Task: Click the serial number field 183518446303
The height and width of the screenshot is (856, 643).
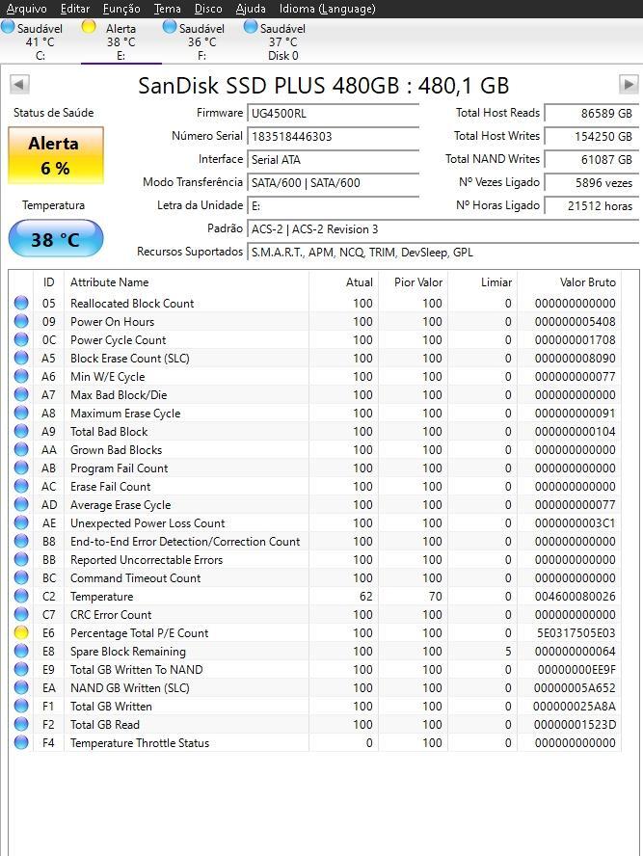Action: 333,137
